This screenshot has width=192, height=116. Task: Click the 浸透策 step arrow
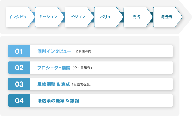tap(166, 17)
